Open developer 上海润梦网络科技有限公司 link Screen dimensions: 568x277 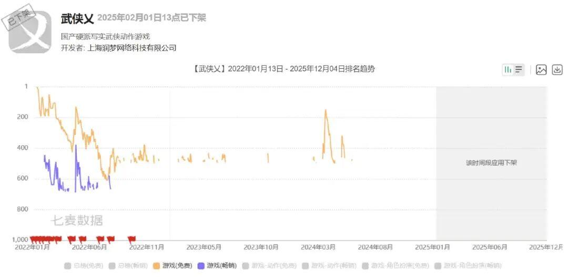coord(132,48)
